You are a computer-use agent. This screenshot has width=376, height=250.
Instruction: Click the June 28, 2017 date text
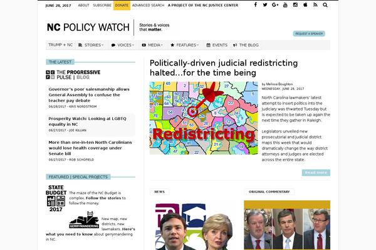[x=58, y=6]
